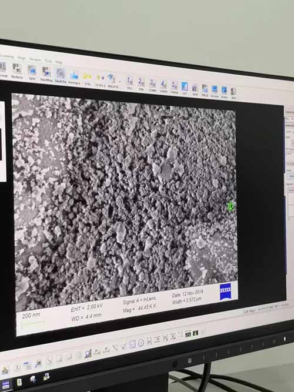Click the Width = 2.572 µm annotation
This screenshot has height=392, width=294.
186,301
